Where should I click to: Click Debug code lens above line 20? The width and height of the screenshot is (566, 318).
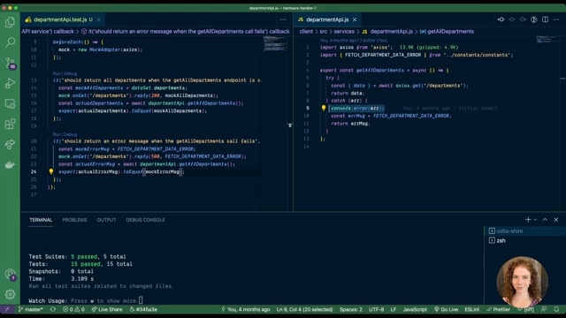71,134
